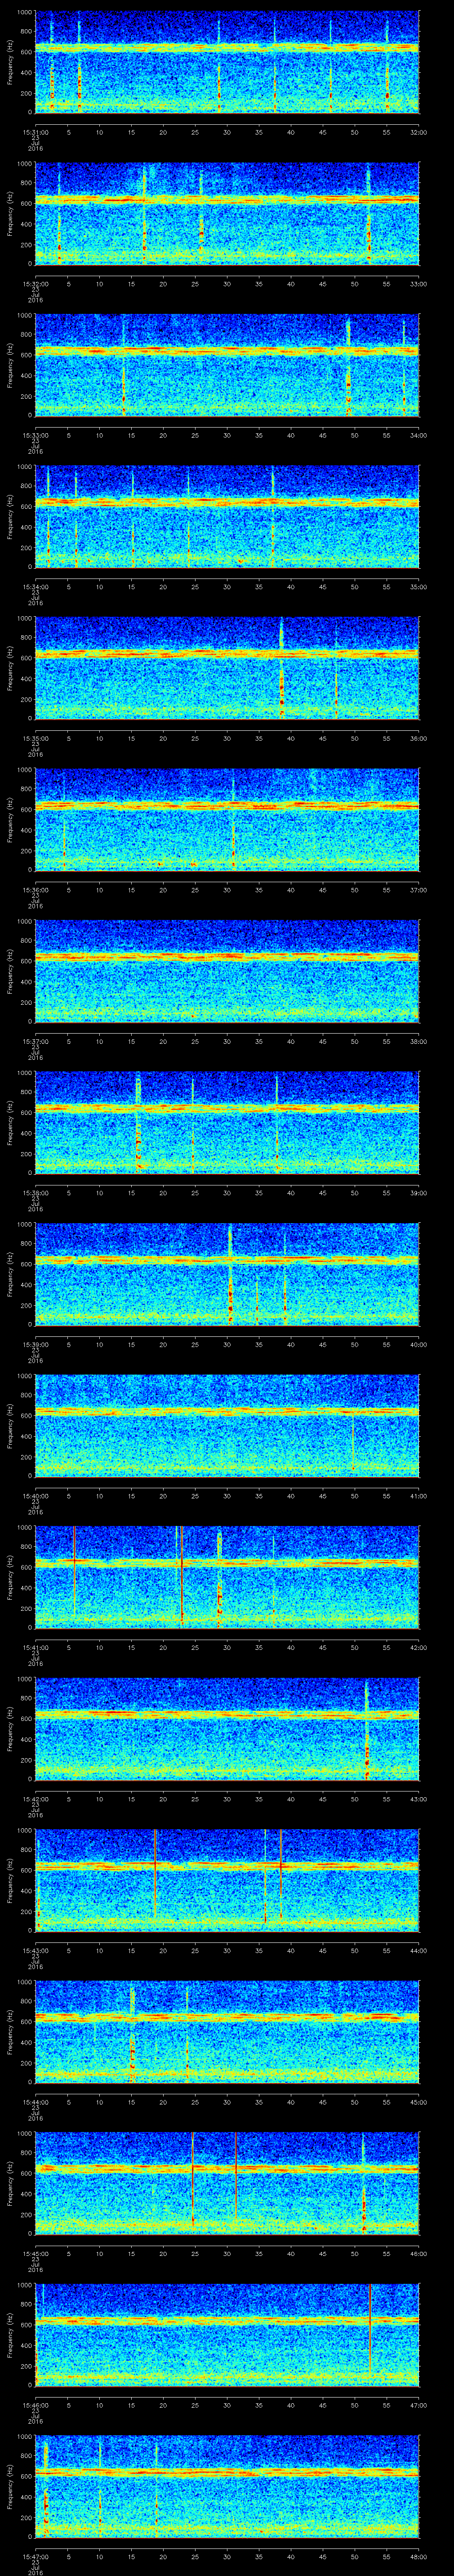The image size is (454, 2576).
Task: Select the 15:37:00 start time label
Action: point(35,1041)
